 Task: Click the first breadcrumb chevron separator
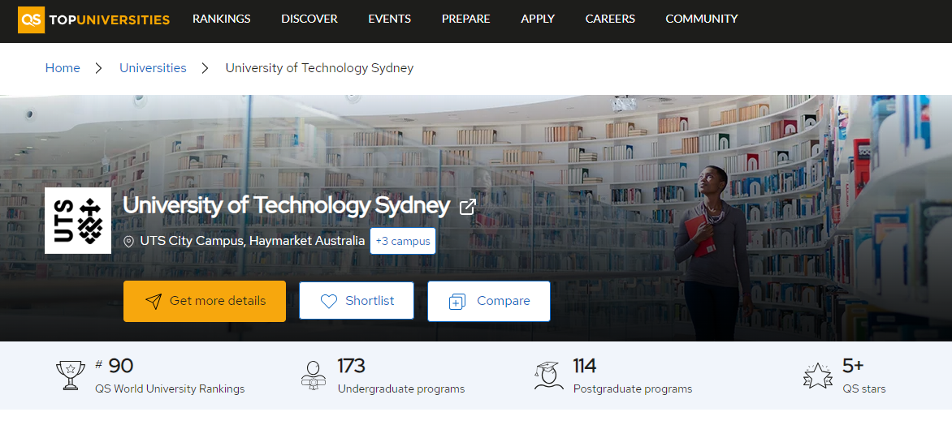click(x=99, y=68)
